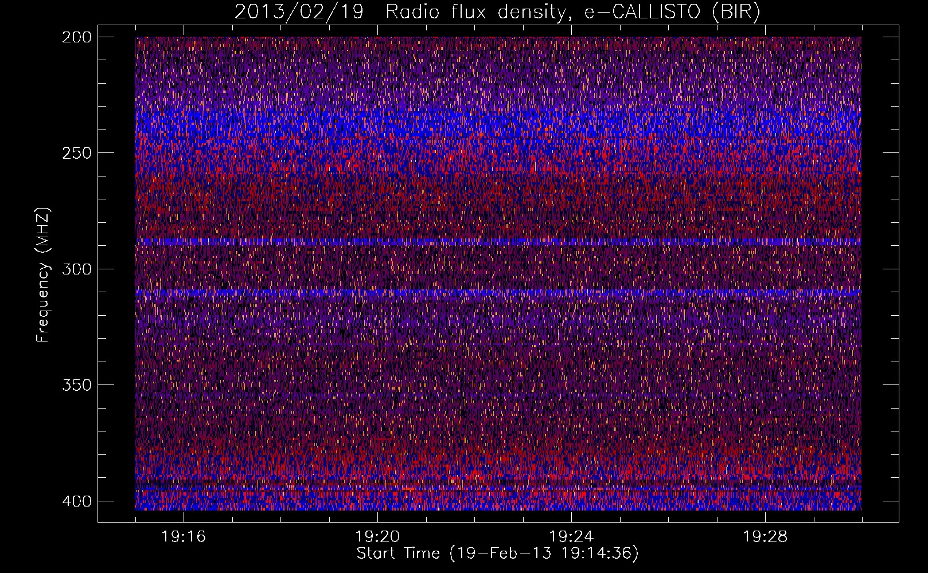Viewport: 928px width, 573px height.
Task: Click the '19:28' time tick label
Action: point(765,537)
